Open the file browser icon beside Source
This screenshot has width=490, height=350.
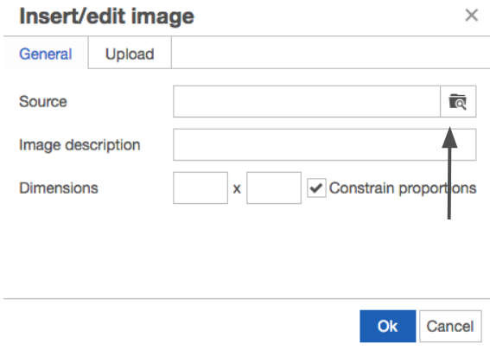tap(458, 102)
